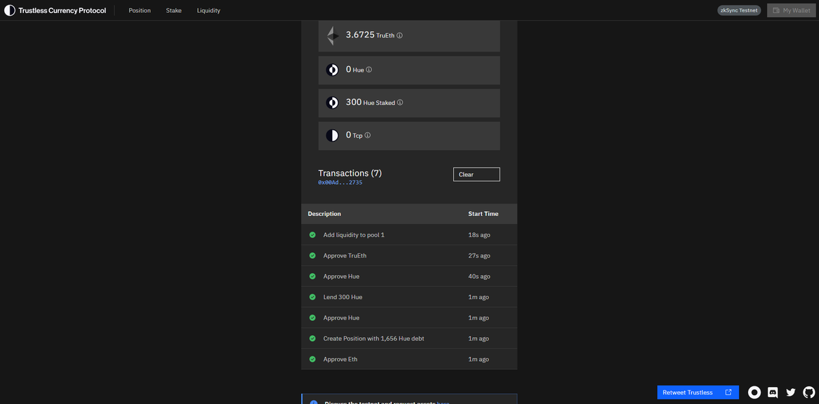This screenshot has width=819, height=404.
Task: Click the Start Time column header
Action: [x=483, y=214]
